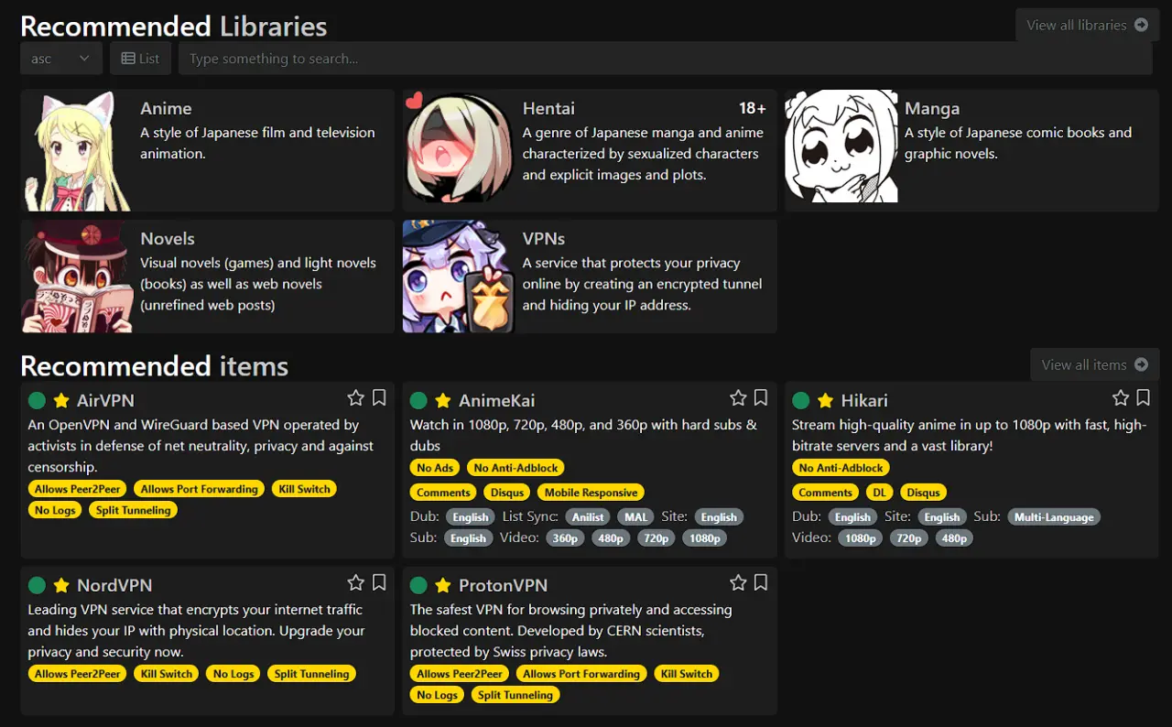Open the asc sort order dropdown
1172x727 pixels.
pos(60,59)
